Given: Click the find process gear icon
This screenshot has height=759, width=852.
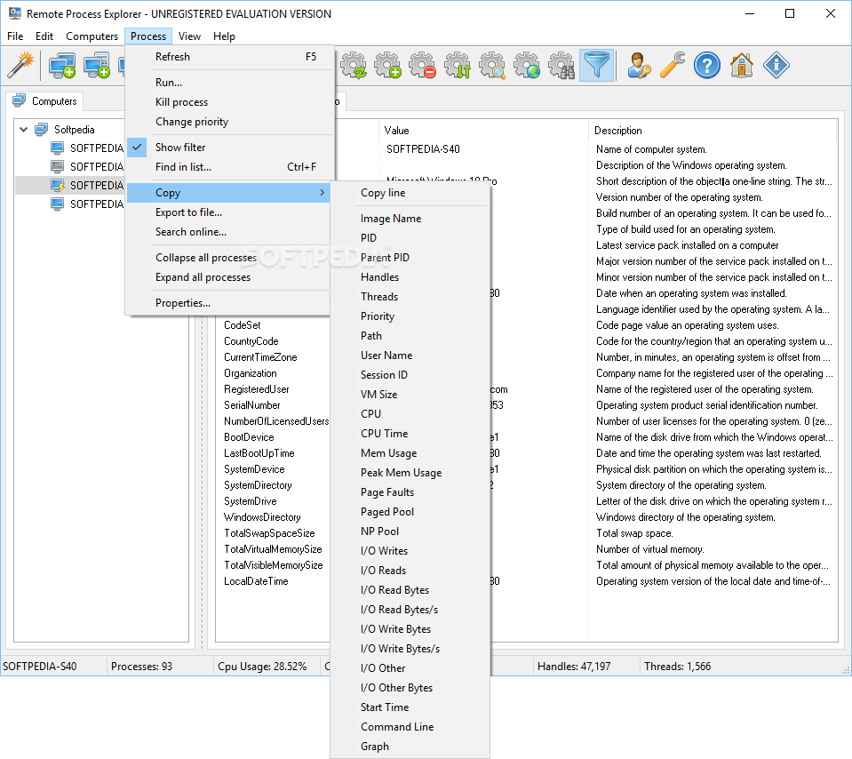Looking at the screenshot, I should tap(492, 65).
